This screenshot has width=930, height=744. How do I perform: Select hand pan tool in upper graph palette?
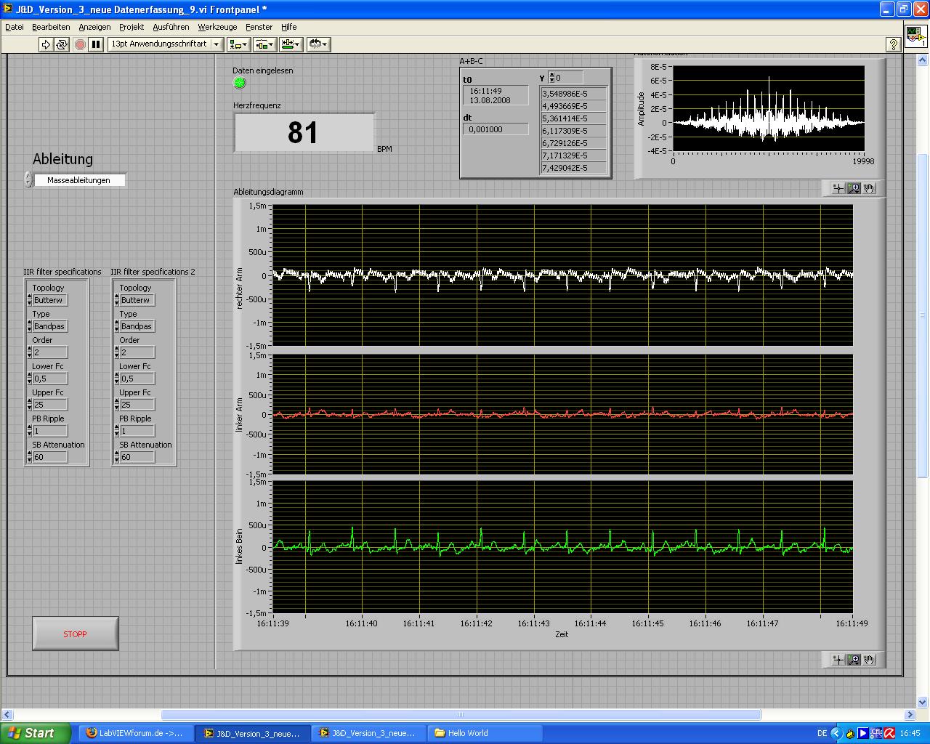[x=869, y=188]
